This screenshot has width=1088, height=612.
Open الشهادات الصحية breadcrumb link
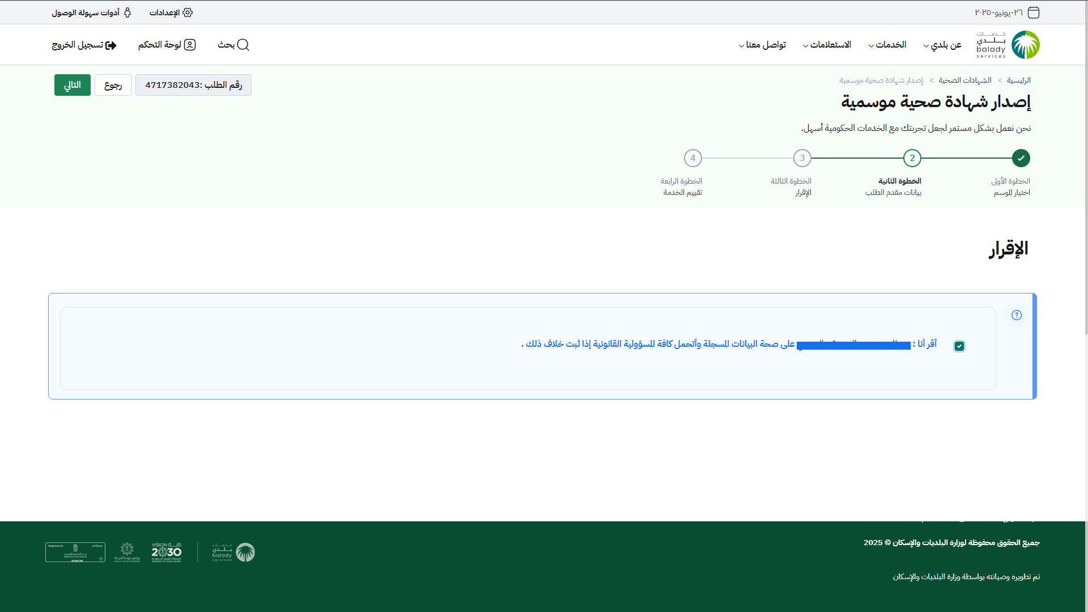click(x=965, y=80)
